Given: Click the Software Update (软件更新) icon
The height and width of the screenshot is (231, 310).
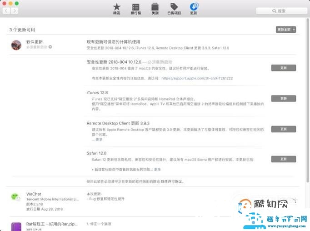Looking at the screenshot, I should [x=16, y=45].
